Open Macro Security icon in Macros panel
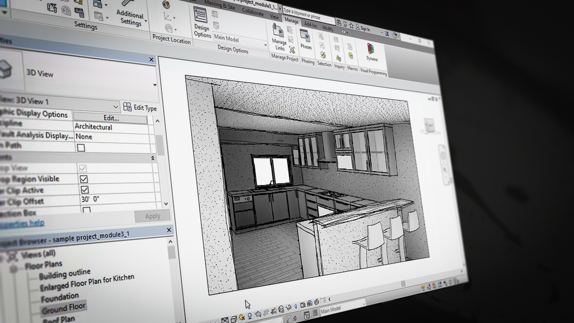This screenshot has height=323, width=574. coord(351,57)
